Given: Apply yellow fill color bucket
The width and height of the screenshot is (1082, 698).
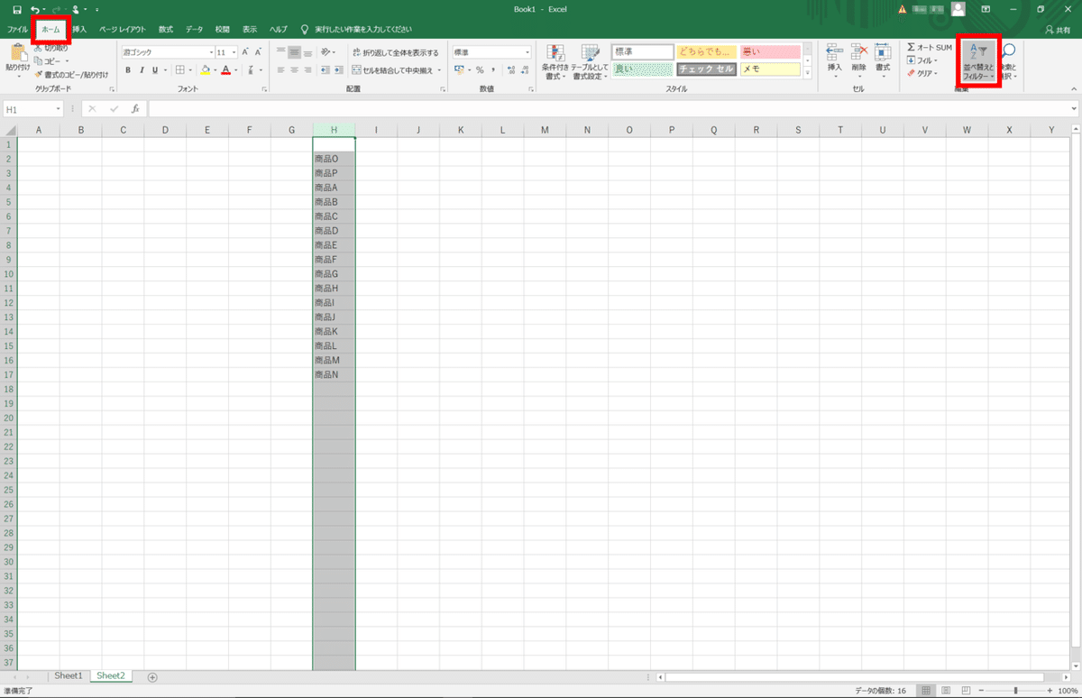Looking at the screenshot, I should [206, 69].
